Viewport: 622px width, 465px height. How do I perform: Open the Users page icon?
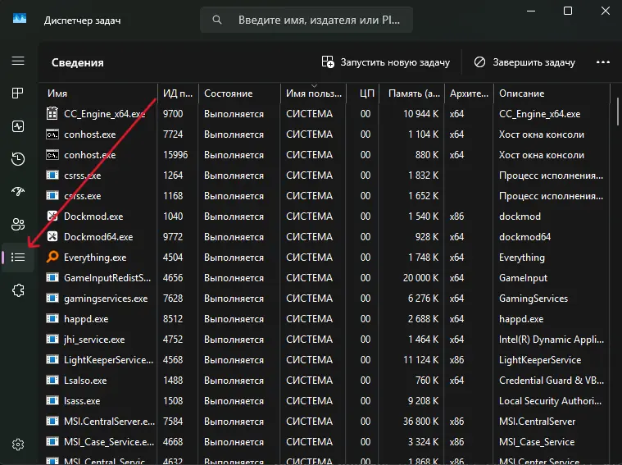18,225
